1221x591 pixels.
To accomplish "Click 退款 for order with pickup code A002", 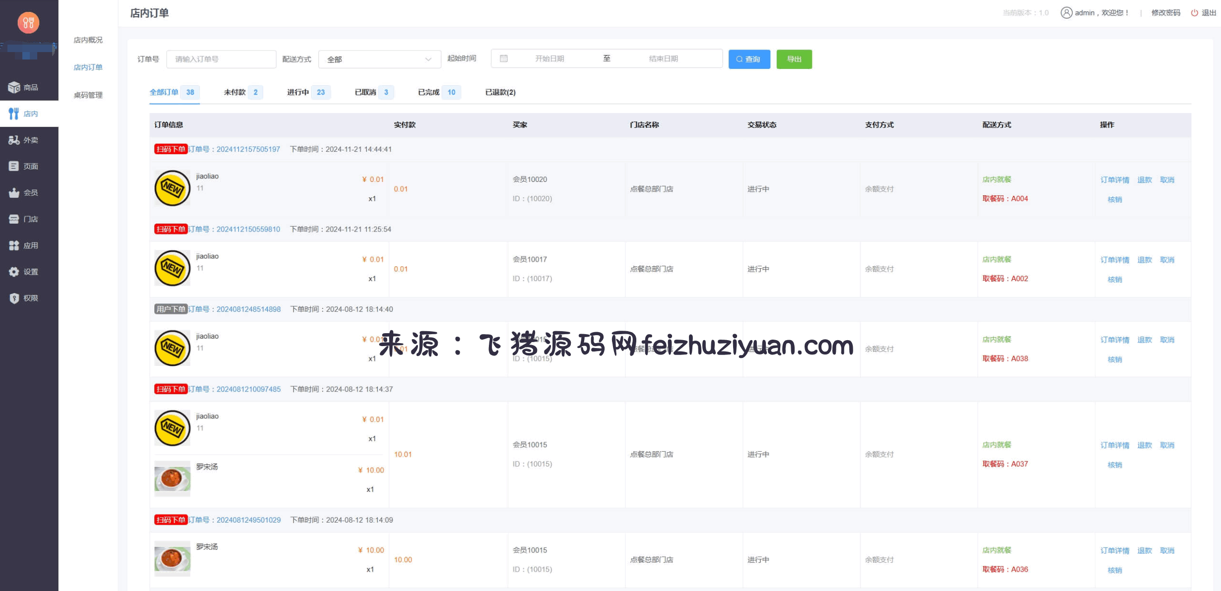I will (1144, 260).
